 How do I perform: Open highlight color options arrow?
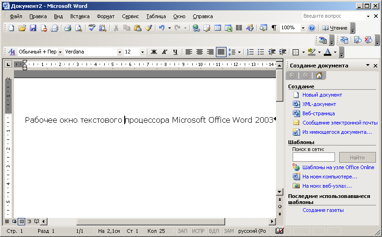[x=319, y=52]
